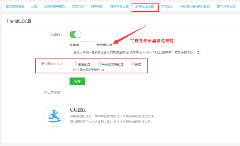The image size is (240, 146).
Task: Go to the 推广分销设置 tab
Action: tap(226, 6)
